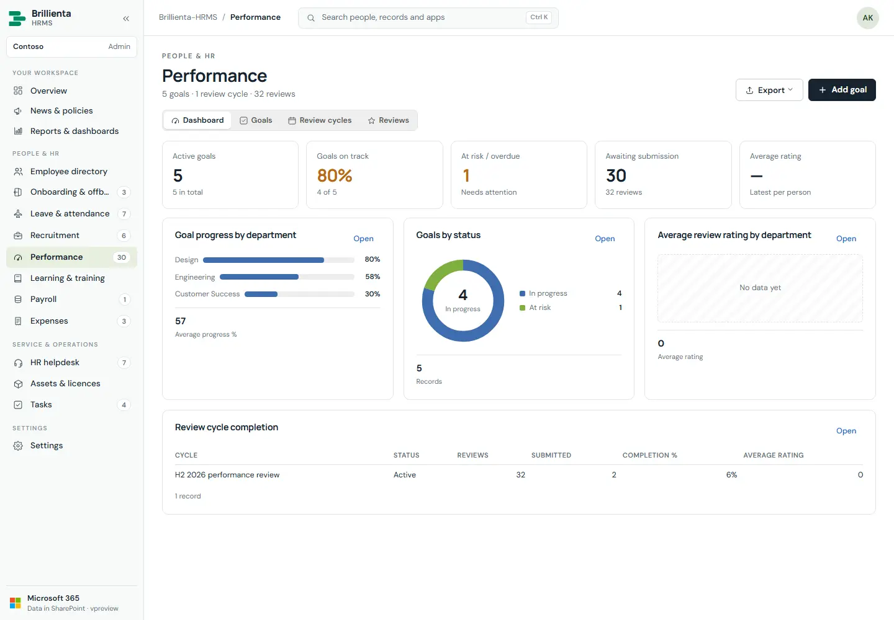Open the Export dropdown
The image size is (894, 620).
769,90
